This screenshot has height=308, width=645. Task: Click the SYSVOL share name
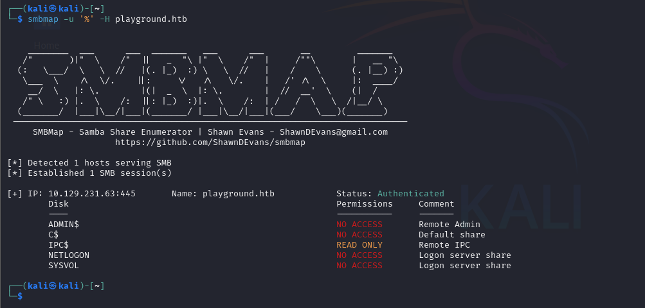(x=64, y=265)
